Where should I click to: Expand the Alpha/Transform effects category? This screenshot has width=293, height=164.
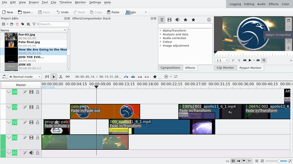click(160, 30)
